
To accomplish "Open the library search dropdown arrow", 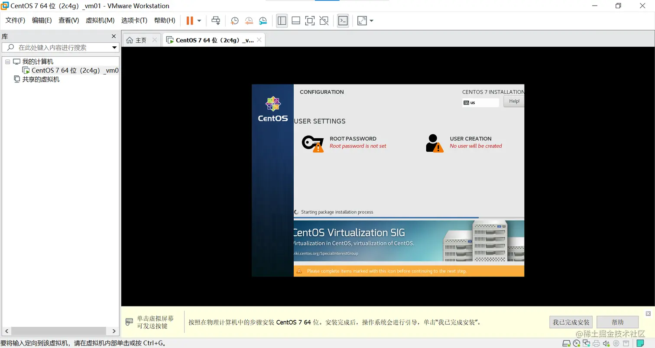I will pyautogui.click(x=115, y=48).
